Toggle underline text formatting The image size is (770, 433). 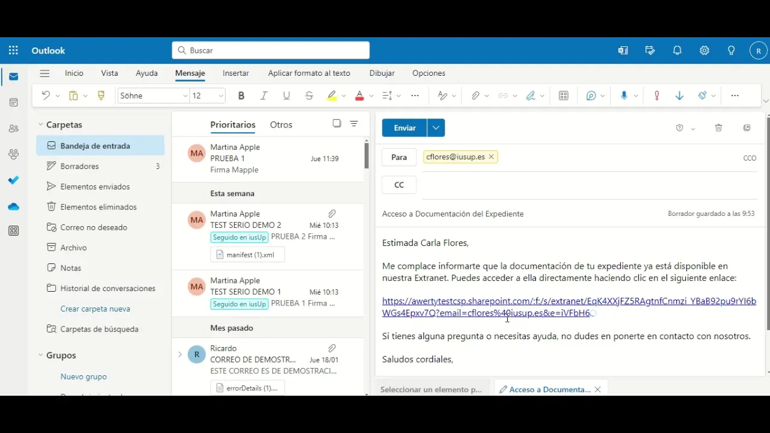[x=286, y=96]
